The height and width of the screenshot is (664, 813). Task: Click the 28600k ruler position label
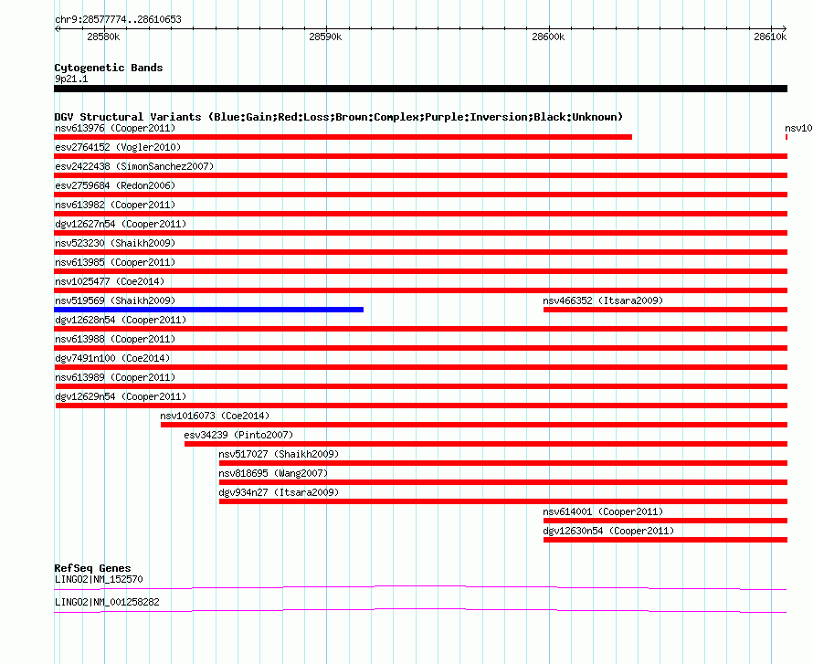pos(548,37)
